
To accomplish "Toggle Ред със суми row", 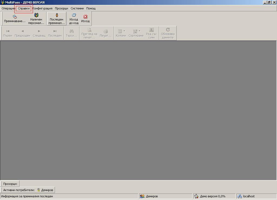I will pos(151,30).
